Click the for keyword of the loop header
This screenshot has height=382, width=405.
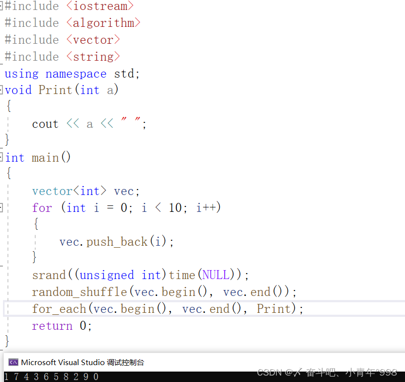pos(42,208)
